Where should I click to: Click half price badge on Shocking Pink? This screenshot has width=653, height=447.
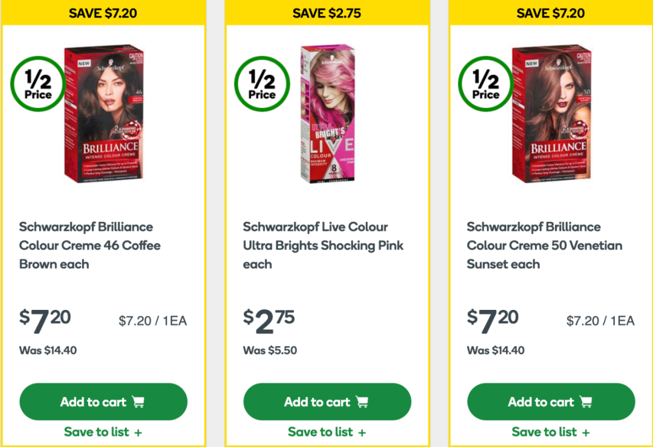(262, 83)
